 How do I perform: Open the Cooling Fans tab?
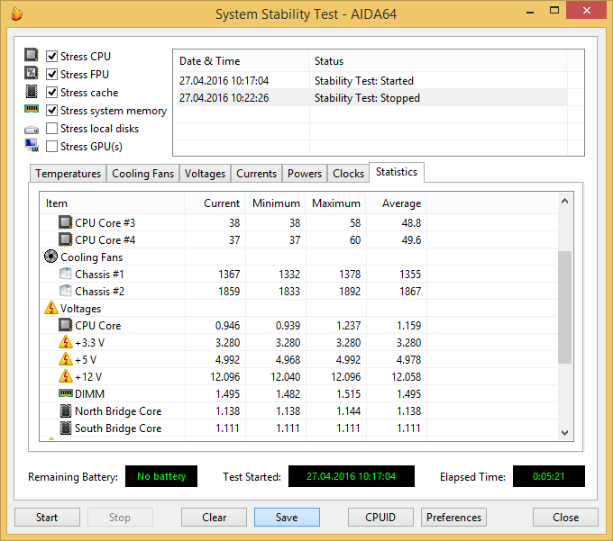click(x=142, y=174)
